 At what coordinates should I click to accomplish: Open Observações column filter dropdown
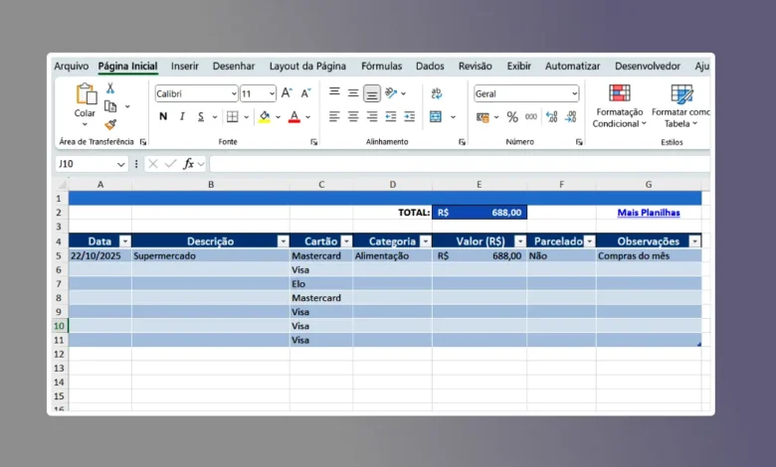(x=694, y=241)
